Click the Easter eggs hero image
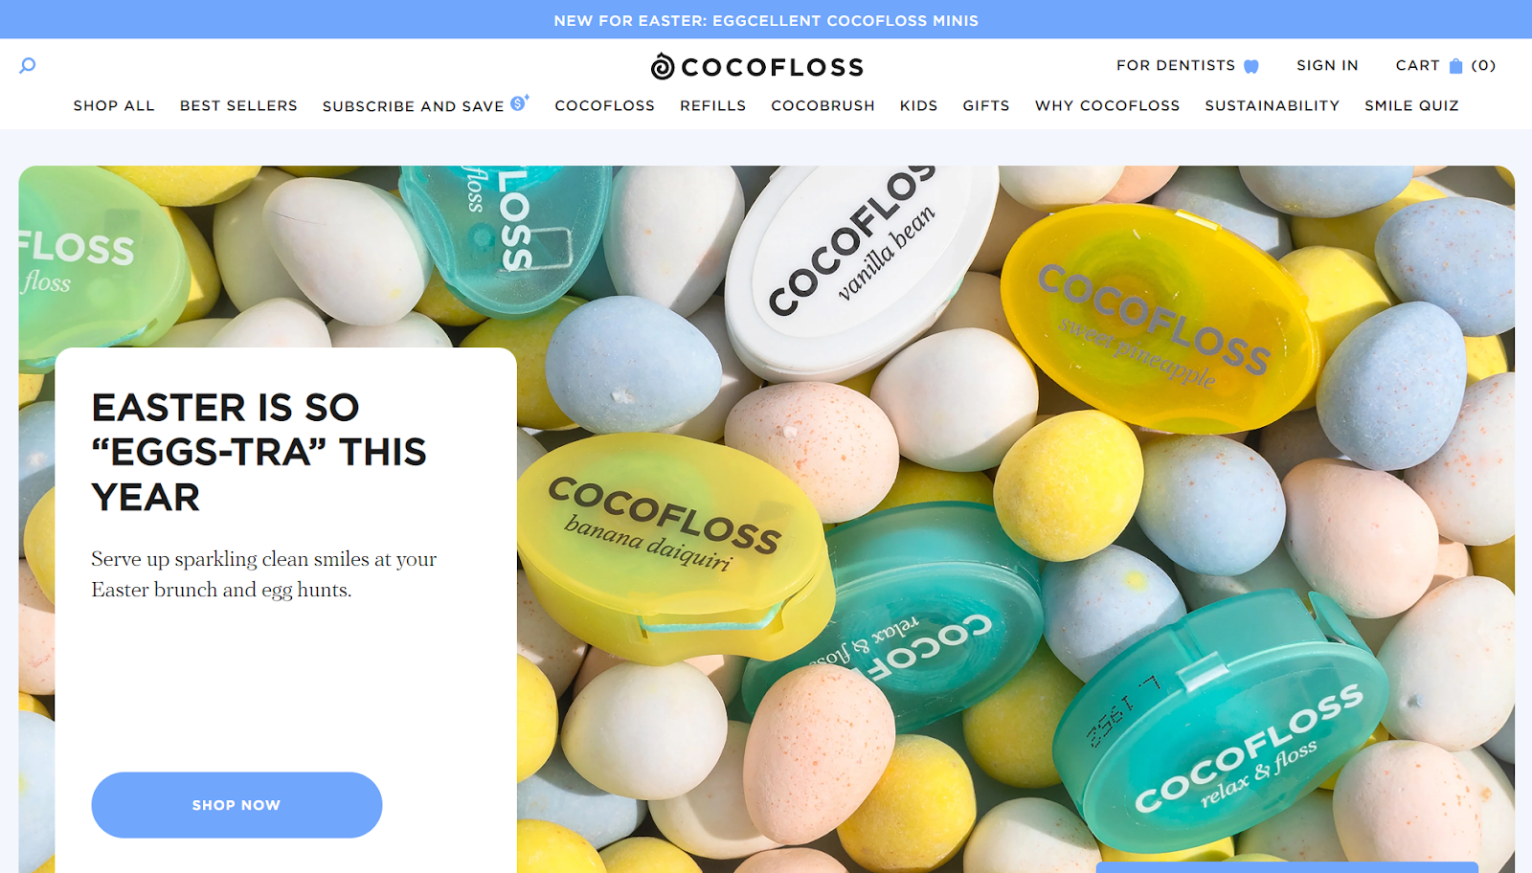The width and height of the screenshot is (1532, 873). 1015,517
